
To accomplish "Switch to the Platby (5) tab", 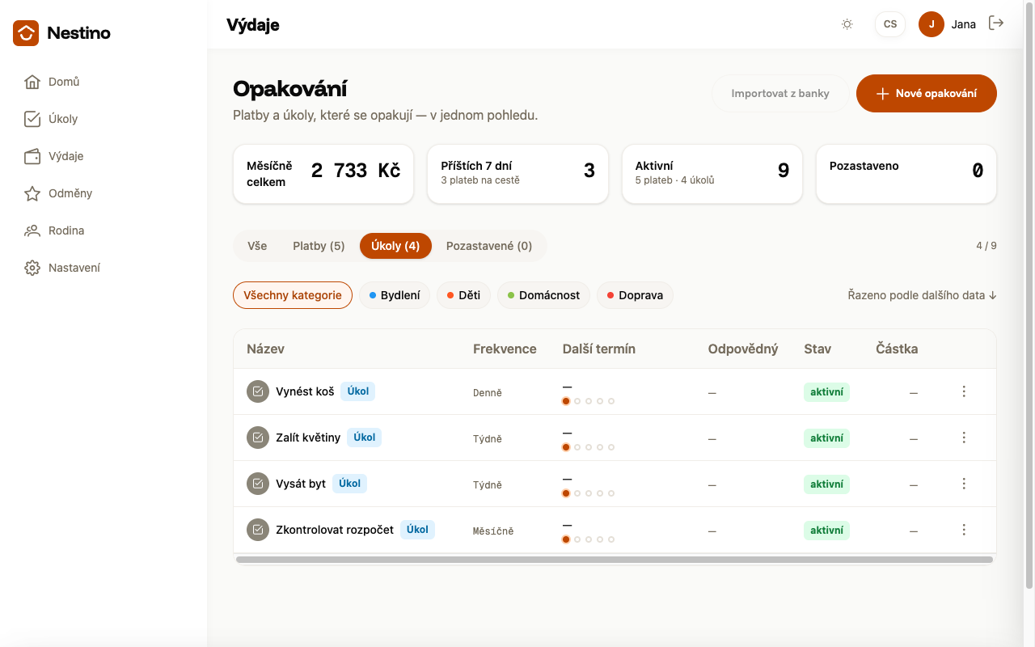I will click(x=319, y=246).
